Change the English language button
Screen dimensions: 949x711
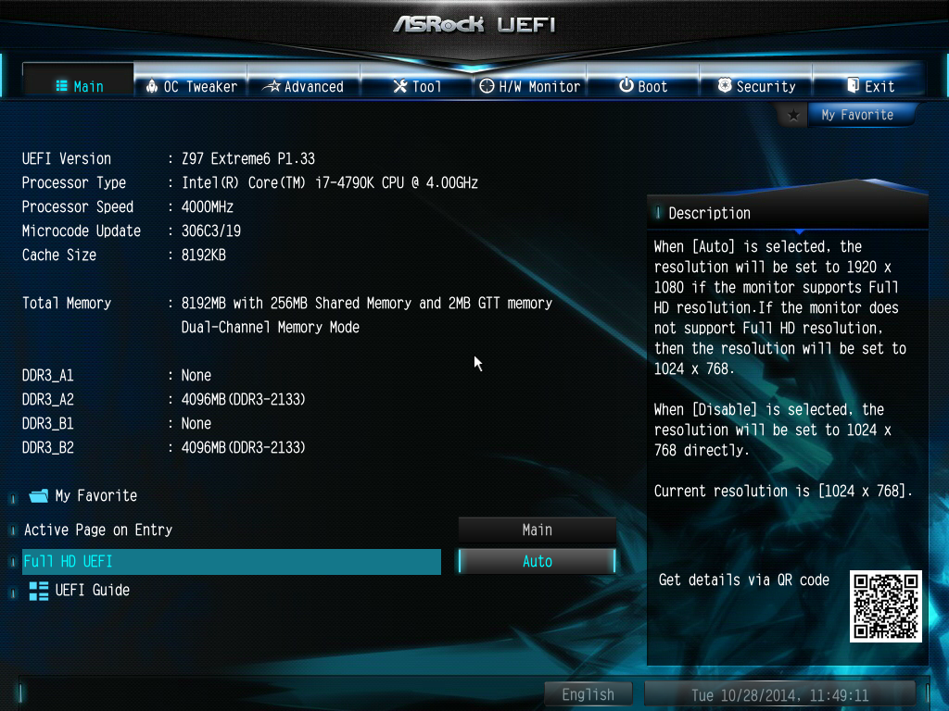click(588, 694)
